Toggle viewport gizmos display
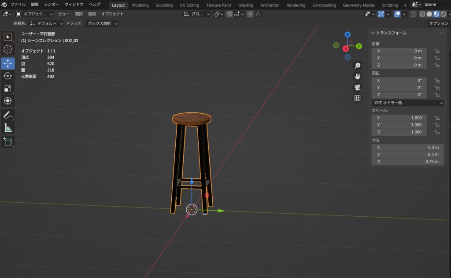This screenshot has height=278, width=451. (x=381, y=14)
